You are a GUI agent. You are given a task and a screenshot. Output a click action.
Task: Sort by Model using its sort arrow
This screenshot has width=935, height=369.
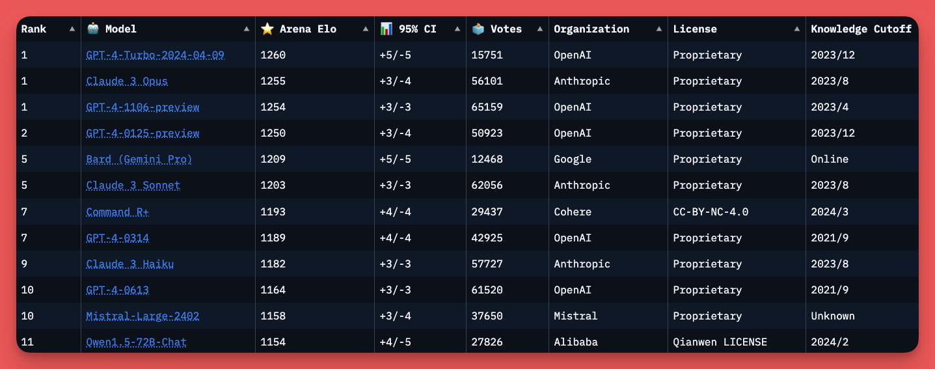[x=246, y=29]
